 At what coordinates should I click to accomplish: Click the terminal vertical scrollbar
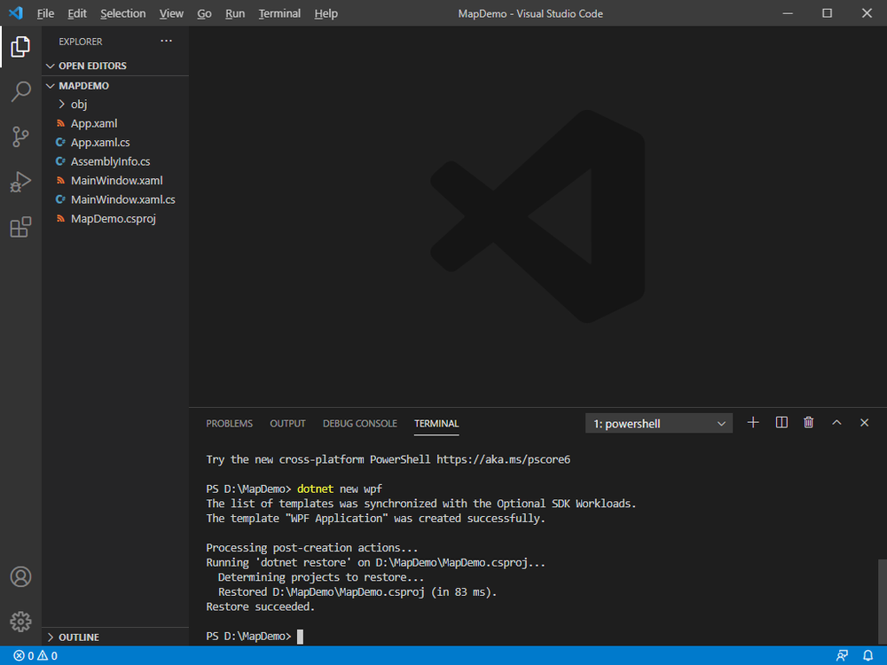882,602
